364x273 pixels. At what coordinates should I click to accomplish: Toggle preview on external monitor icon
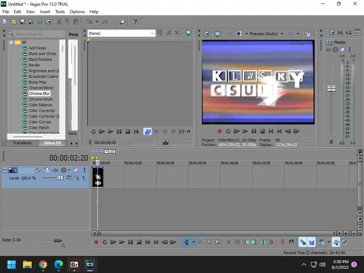pyautogui.click(x=218, y=34)
